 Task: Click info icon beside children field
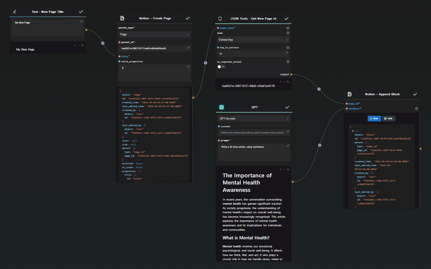[416, 109]
